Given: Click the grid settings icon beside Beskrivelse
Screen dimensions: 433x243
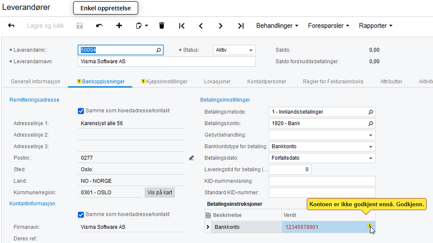Looking at the screenshot, I should click(x=208, y=215).
